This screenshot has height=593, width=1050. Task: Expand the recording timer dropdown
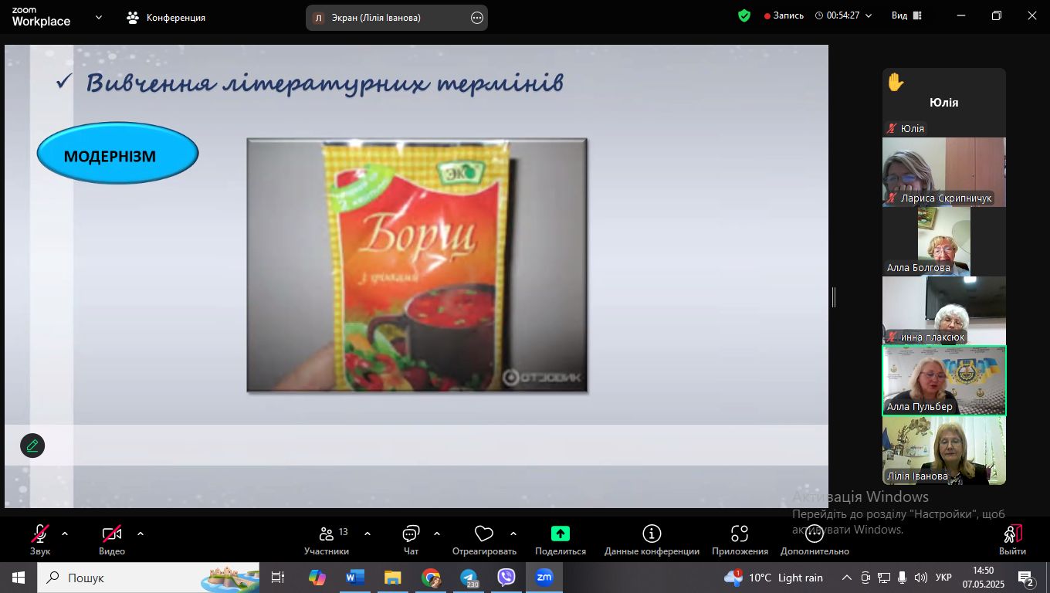coord(869,15)
